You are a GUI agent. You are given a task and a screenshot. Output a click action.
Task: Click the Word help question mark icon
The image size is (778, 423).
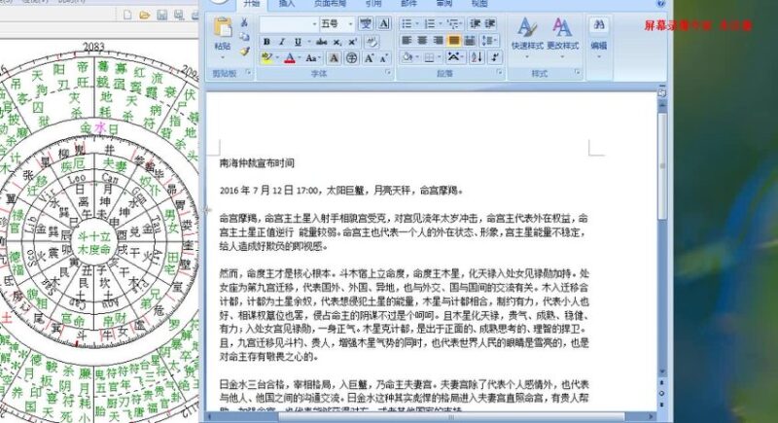(661, 4)
